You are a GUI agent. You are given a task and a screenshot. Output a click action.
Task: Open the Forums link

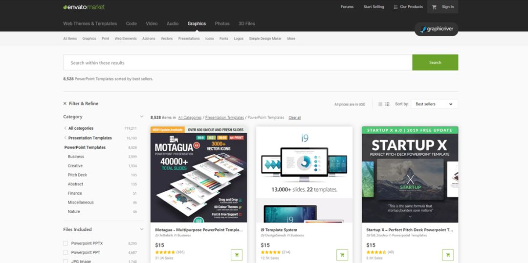[x=347, y=7]
